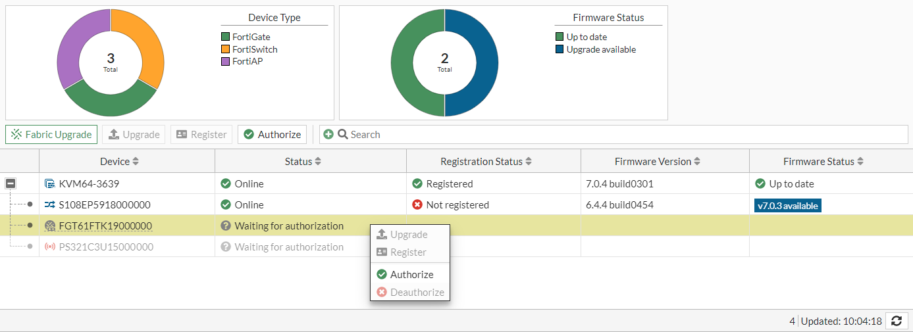The image size is (913, 332).
Task: Click the red Not registered status icon
Action: [417, 204]
